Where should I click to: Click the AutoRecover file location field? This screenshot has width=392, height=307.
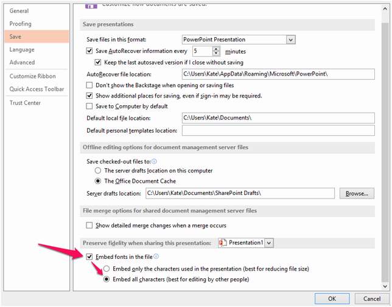tap(278, 74)
